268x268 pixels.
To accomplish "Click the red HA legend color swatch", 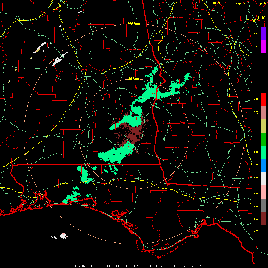I will pos(263,99).
